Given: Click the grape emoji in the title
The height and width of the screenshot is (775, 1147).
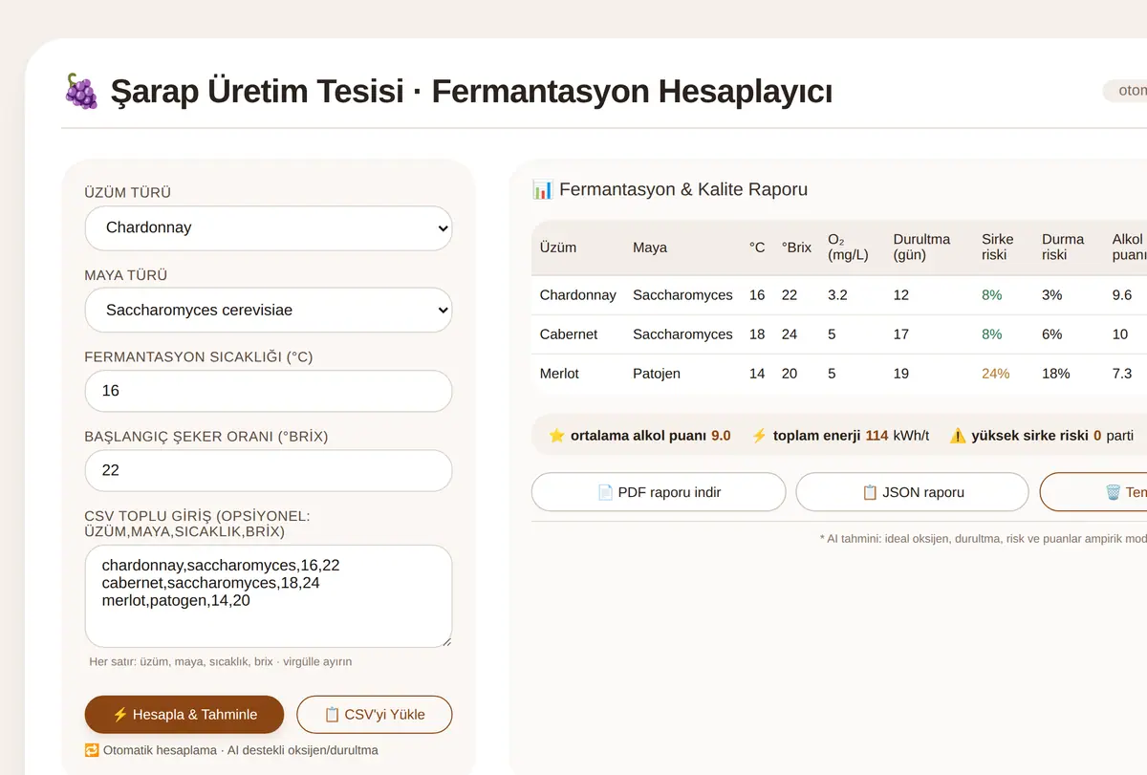Looking at the screenshot, I should pyautogui.click(x=80, y=92).
